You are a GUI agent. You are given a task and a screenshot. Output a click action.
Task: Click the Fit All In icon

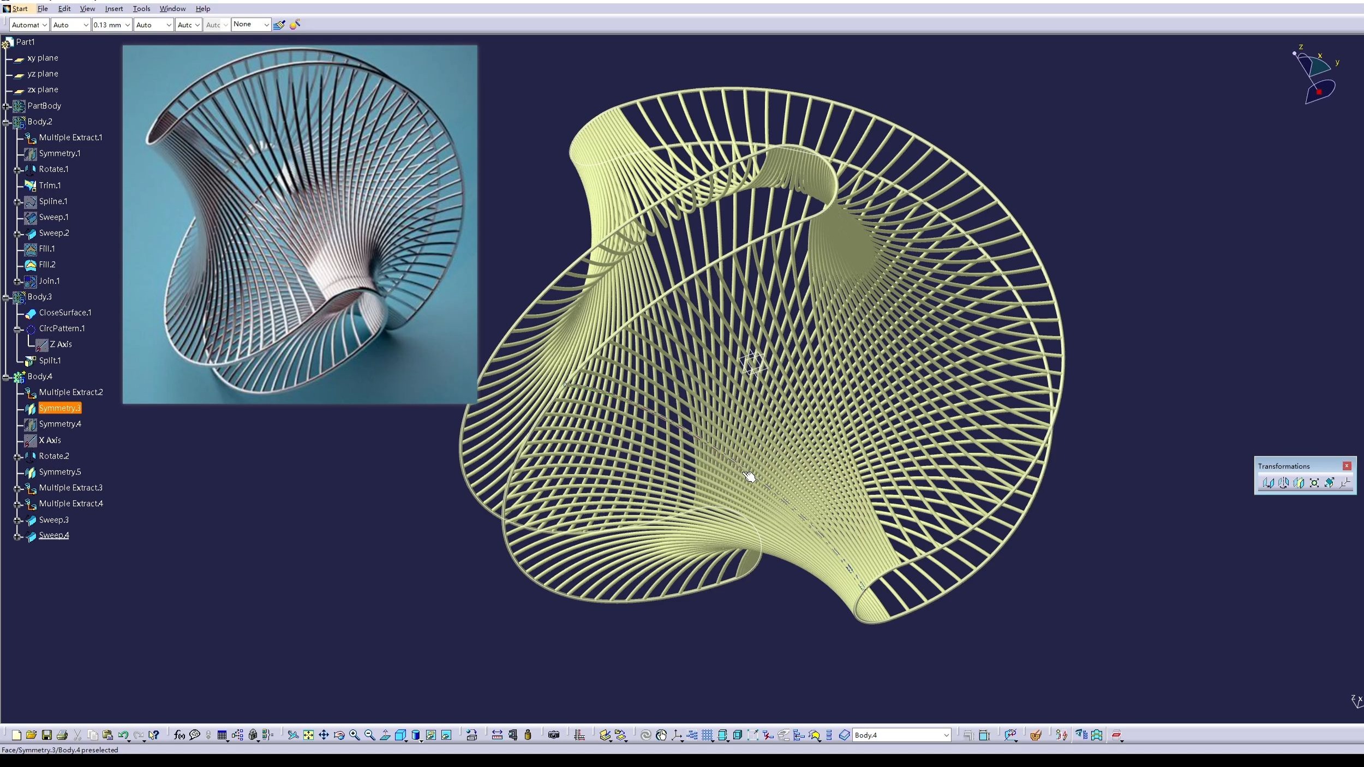(x=308, y=735)
